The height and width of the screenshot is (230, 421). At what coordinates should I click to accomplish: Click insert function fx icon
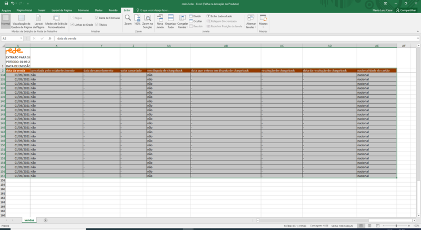tap(50, 38)
